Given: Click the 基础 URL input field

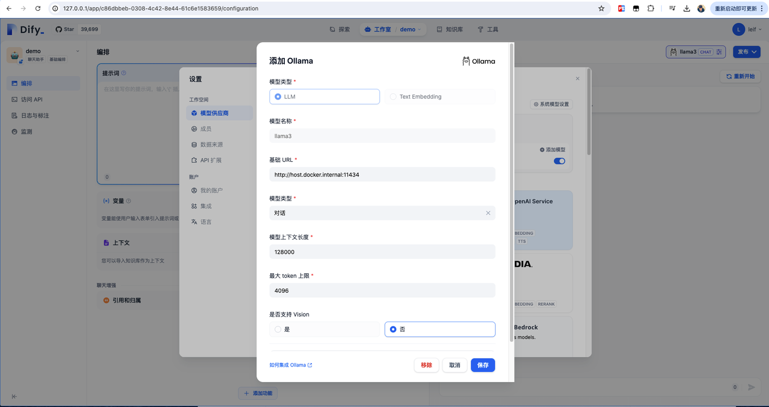Looking at the screenshot, I should tap(382, 174).
